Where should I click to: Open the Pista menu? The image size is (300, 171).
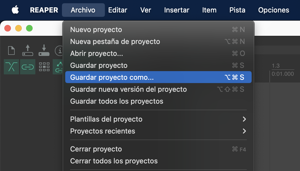237,10
